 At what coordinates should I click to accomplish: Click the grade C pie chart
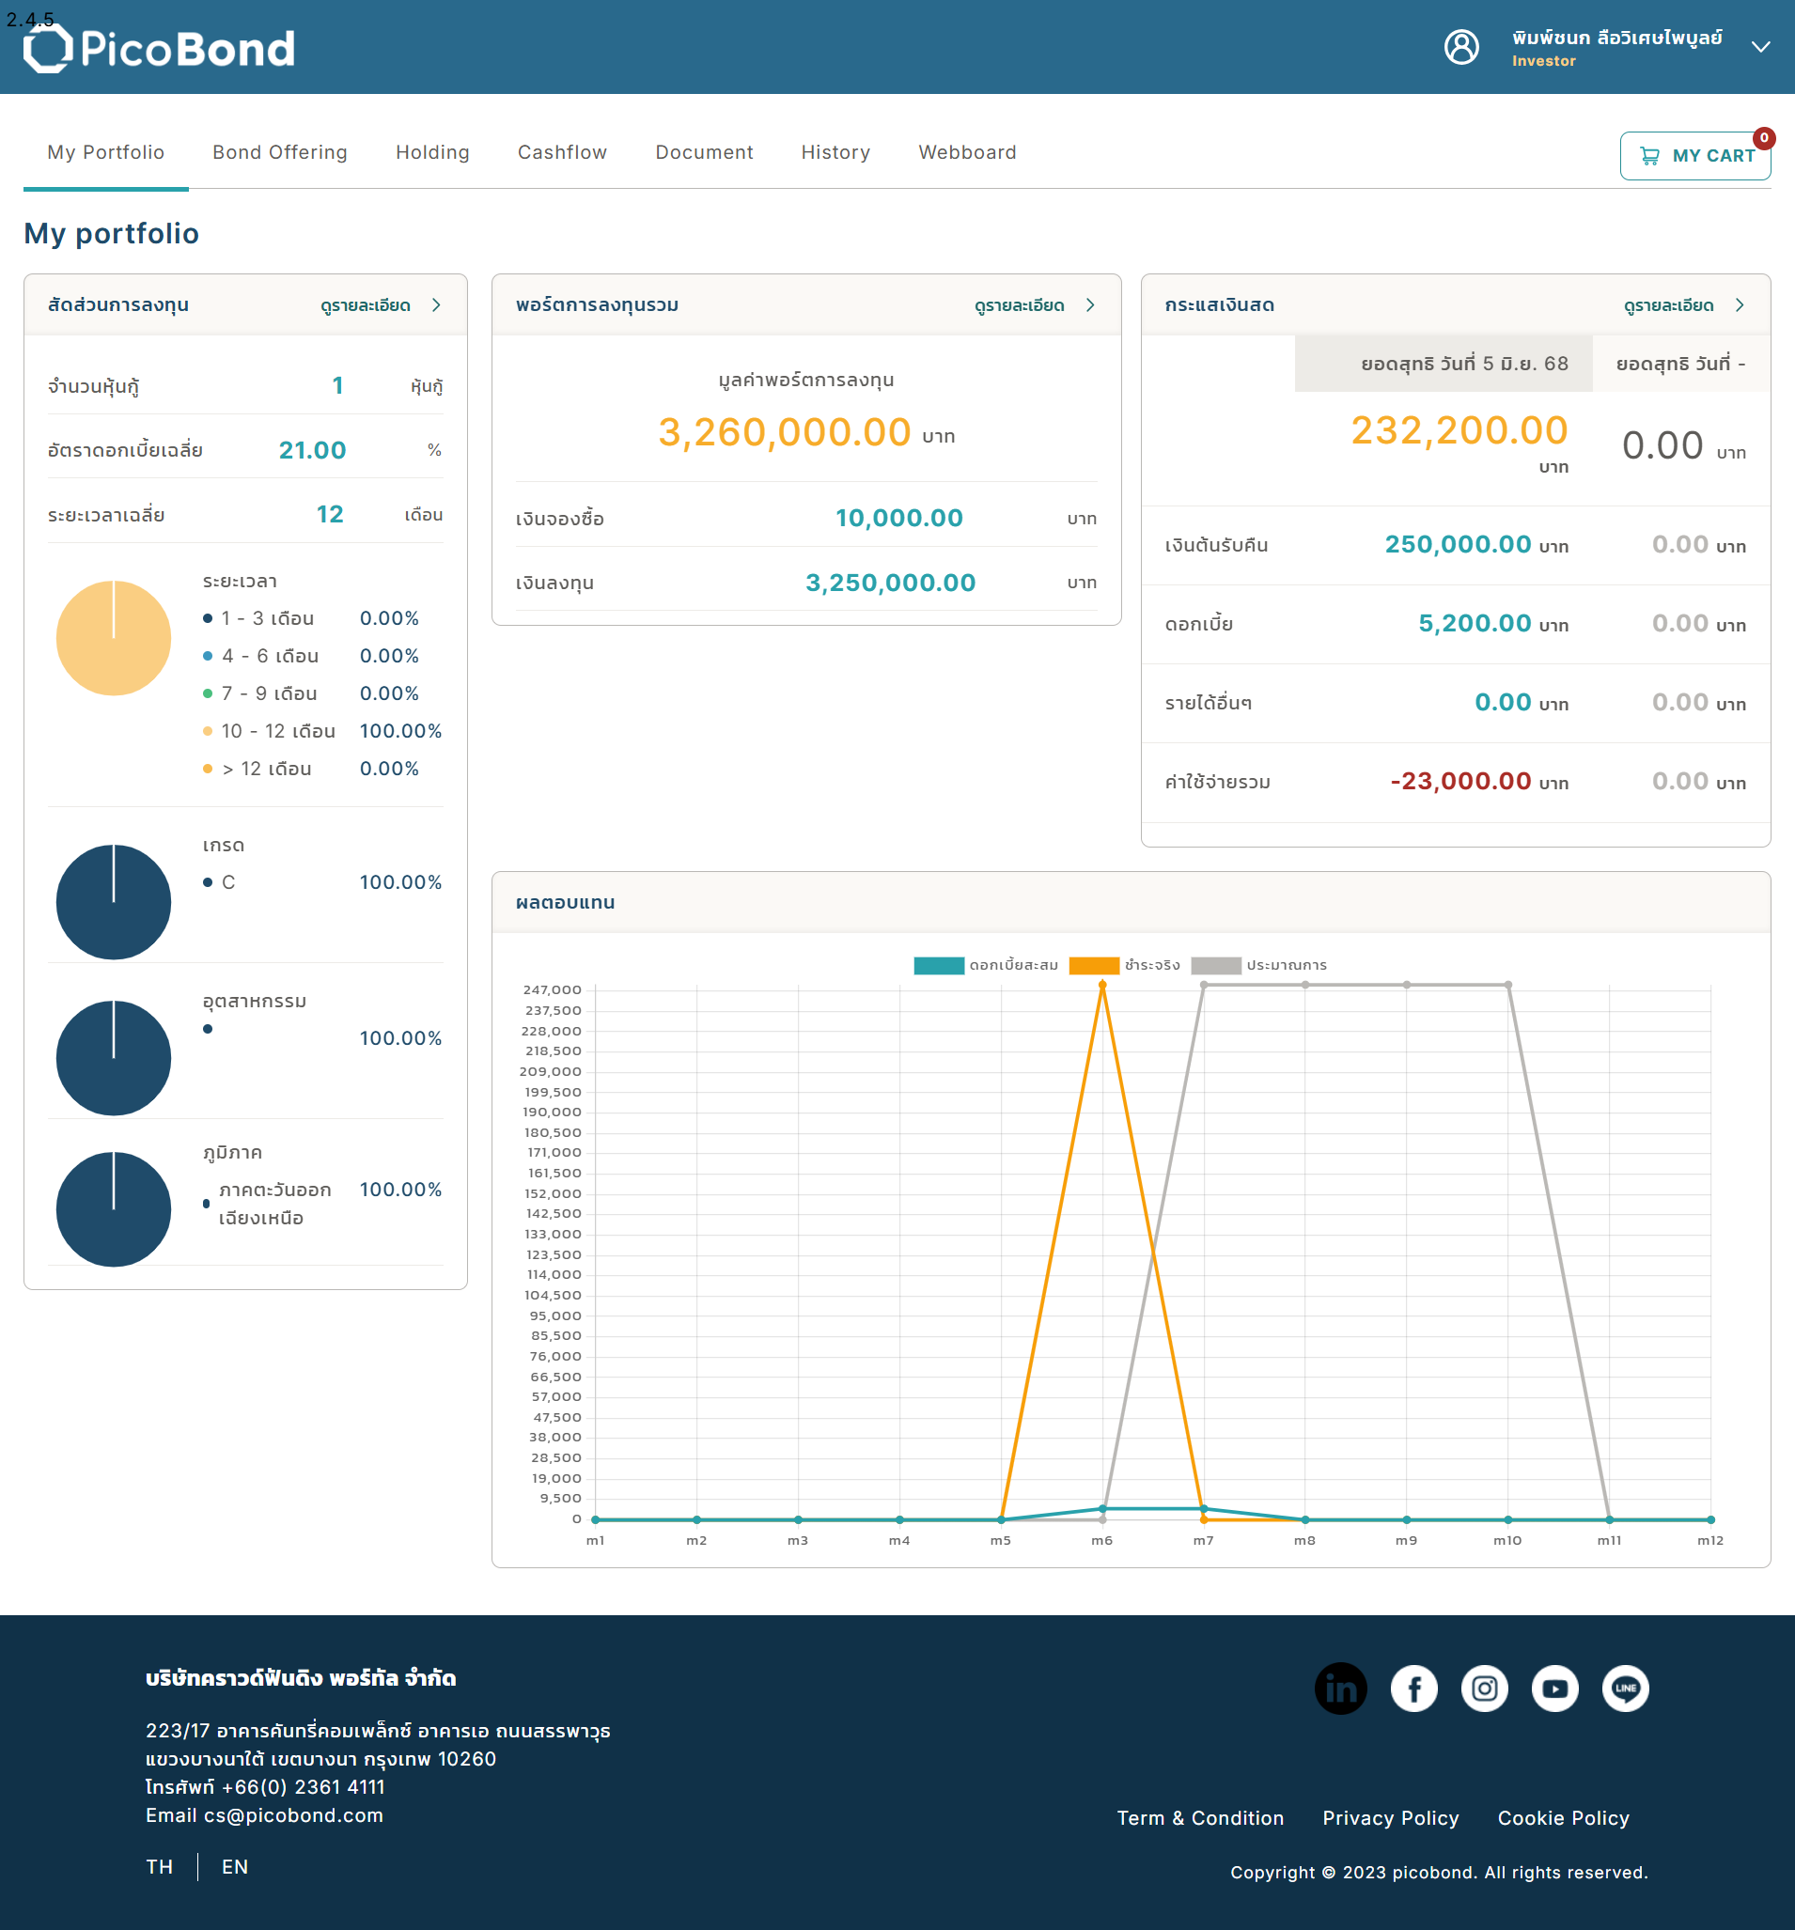point(114,902)
